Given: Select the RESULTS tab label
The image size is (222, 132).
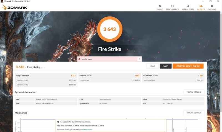Looking at the screenshot, I should click(201, 9).
